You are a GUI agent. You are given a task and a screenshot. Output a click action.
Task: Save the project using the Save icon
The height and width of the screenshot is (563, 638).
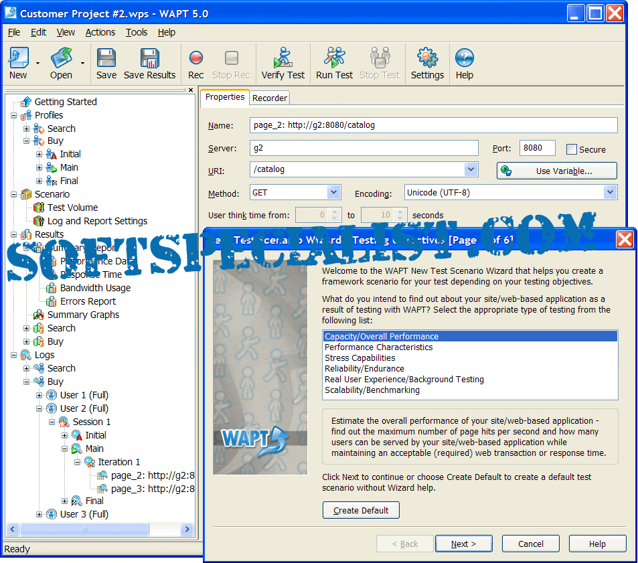click(x=106, y=58)
